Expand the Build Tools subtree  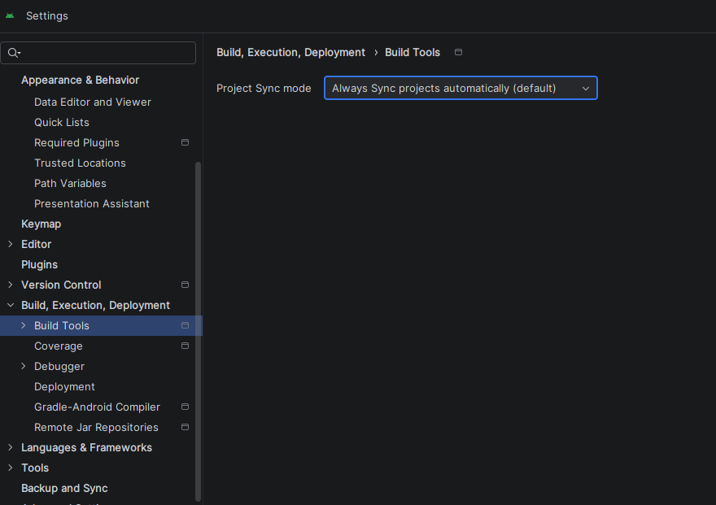[24, 325]
